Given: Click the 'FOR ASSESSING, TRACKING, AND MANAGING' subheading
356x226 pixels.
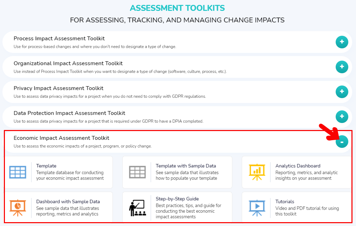Looking at the screenshot, I should coord(177,20).
